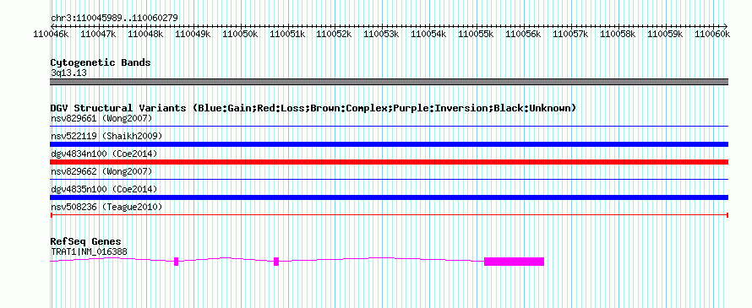Viewport: 752px width, 308px height.
Task: Select the Cytogenetic Bands track title
Action: pos(101,62)
